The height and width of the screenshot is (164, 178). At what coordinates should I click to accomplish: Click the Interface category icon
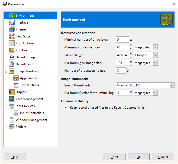[x=12, y=22]
